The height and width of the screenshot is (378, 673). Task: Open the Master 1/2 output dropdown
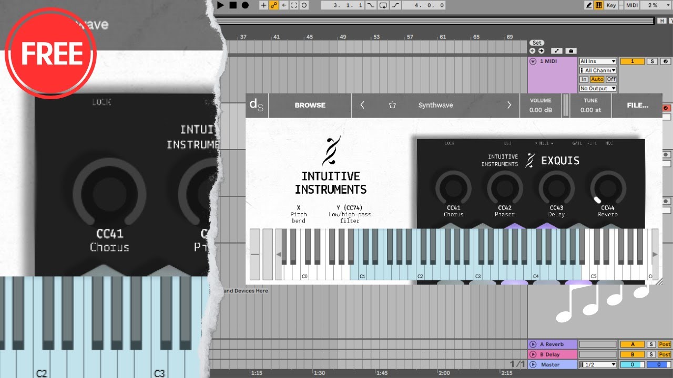point(598,364)
